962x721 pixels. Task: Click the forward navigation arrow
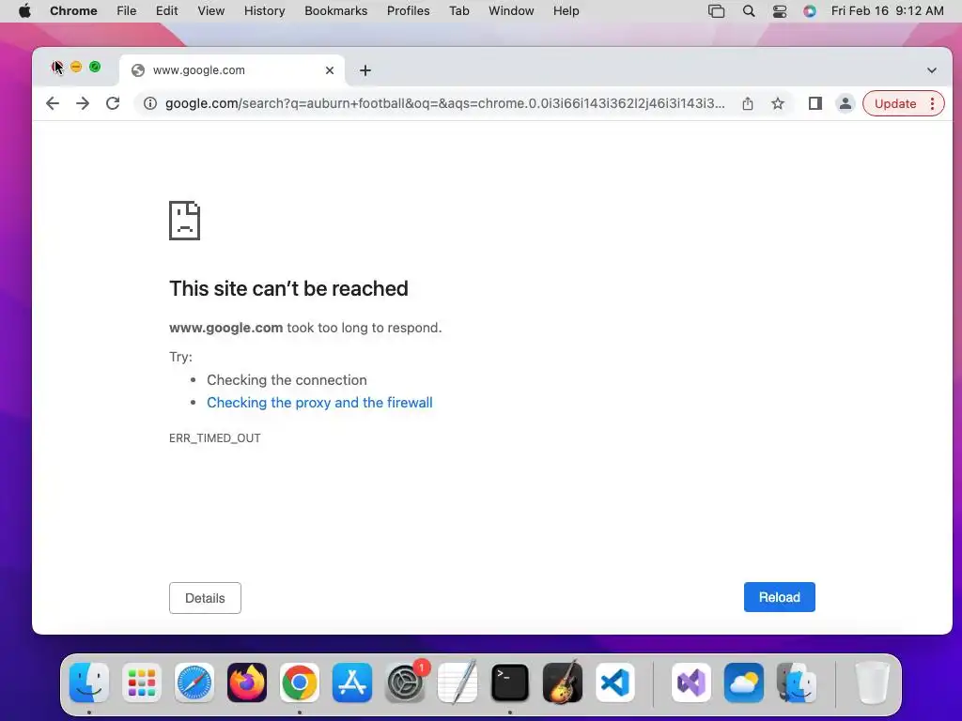(x=83, y=103)
